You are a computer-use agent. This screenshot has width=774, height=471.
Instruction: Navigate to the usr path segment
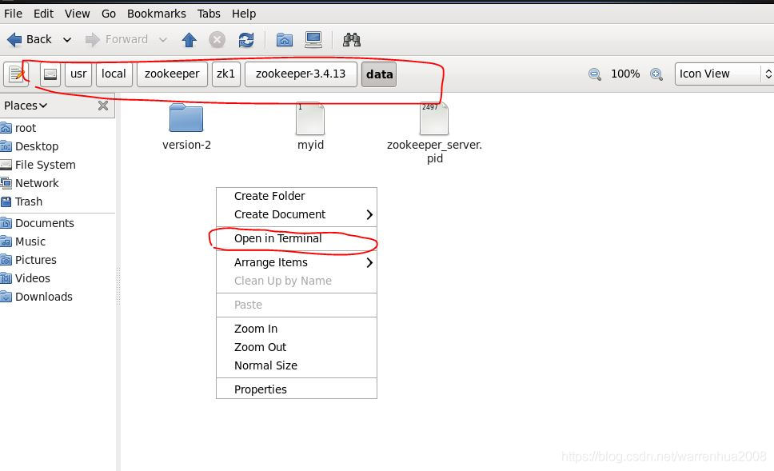click(78, 74)
